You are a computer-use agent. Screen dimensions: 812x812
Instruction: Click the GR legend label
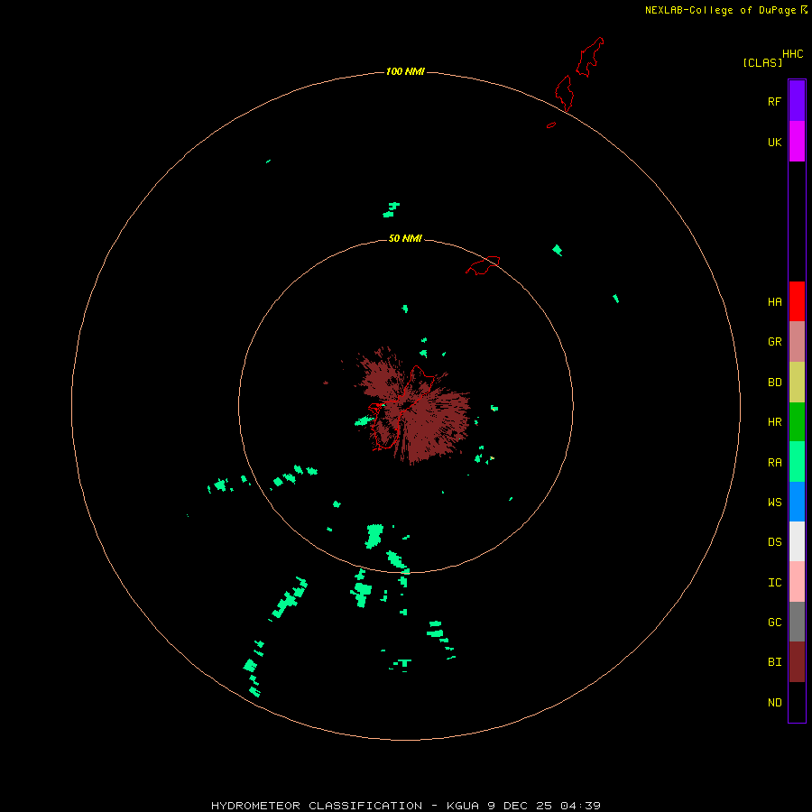pos(774,342)
